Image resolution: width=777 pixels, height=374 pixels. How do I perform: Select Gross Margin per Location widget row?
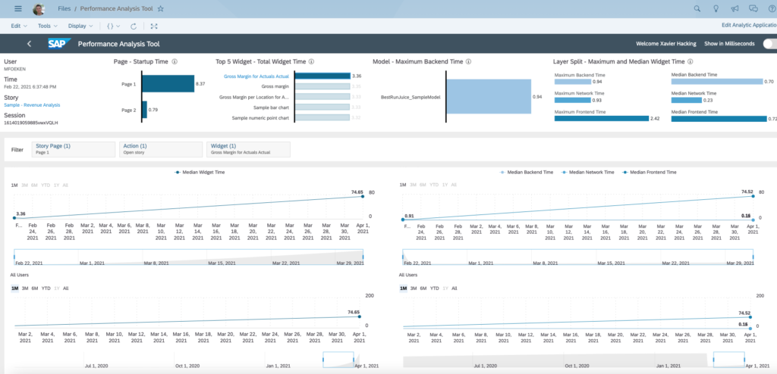point(254,97)
